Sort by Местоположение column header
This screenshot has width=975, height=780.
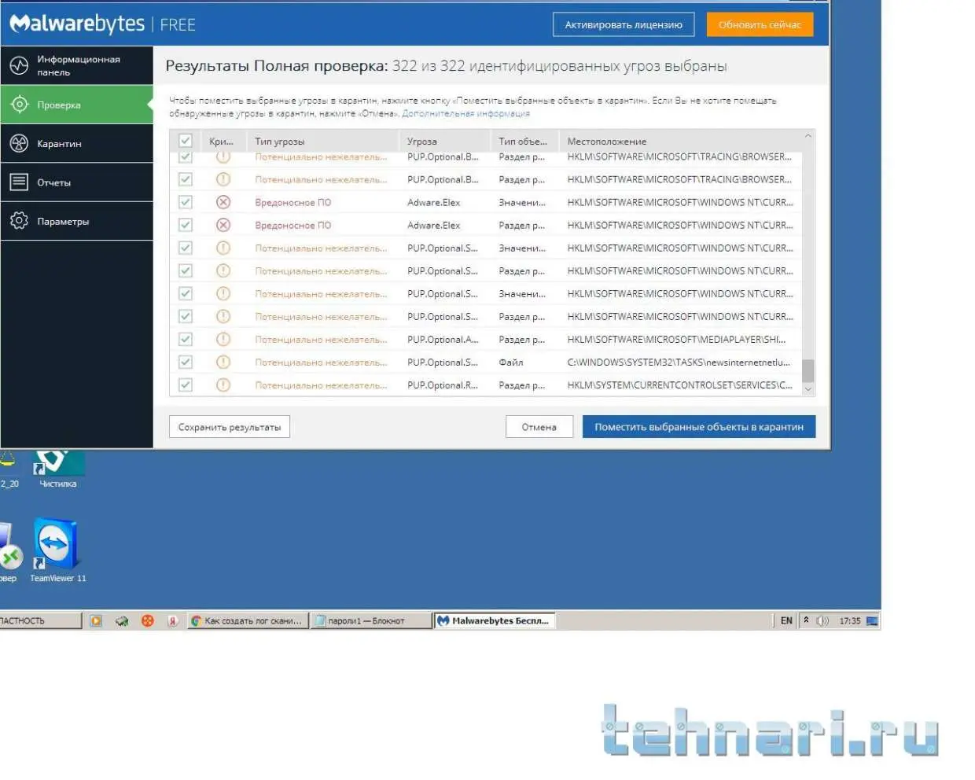pos(680,142)
